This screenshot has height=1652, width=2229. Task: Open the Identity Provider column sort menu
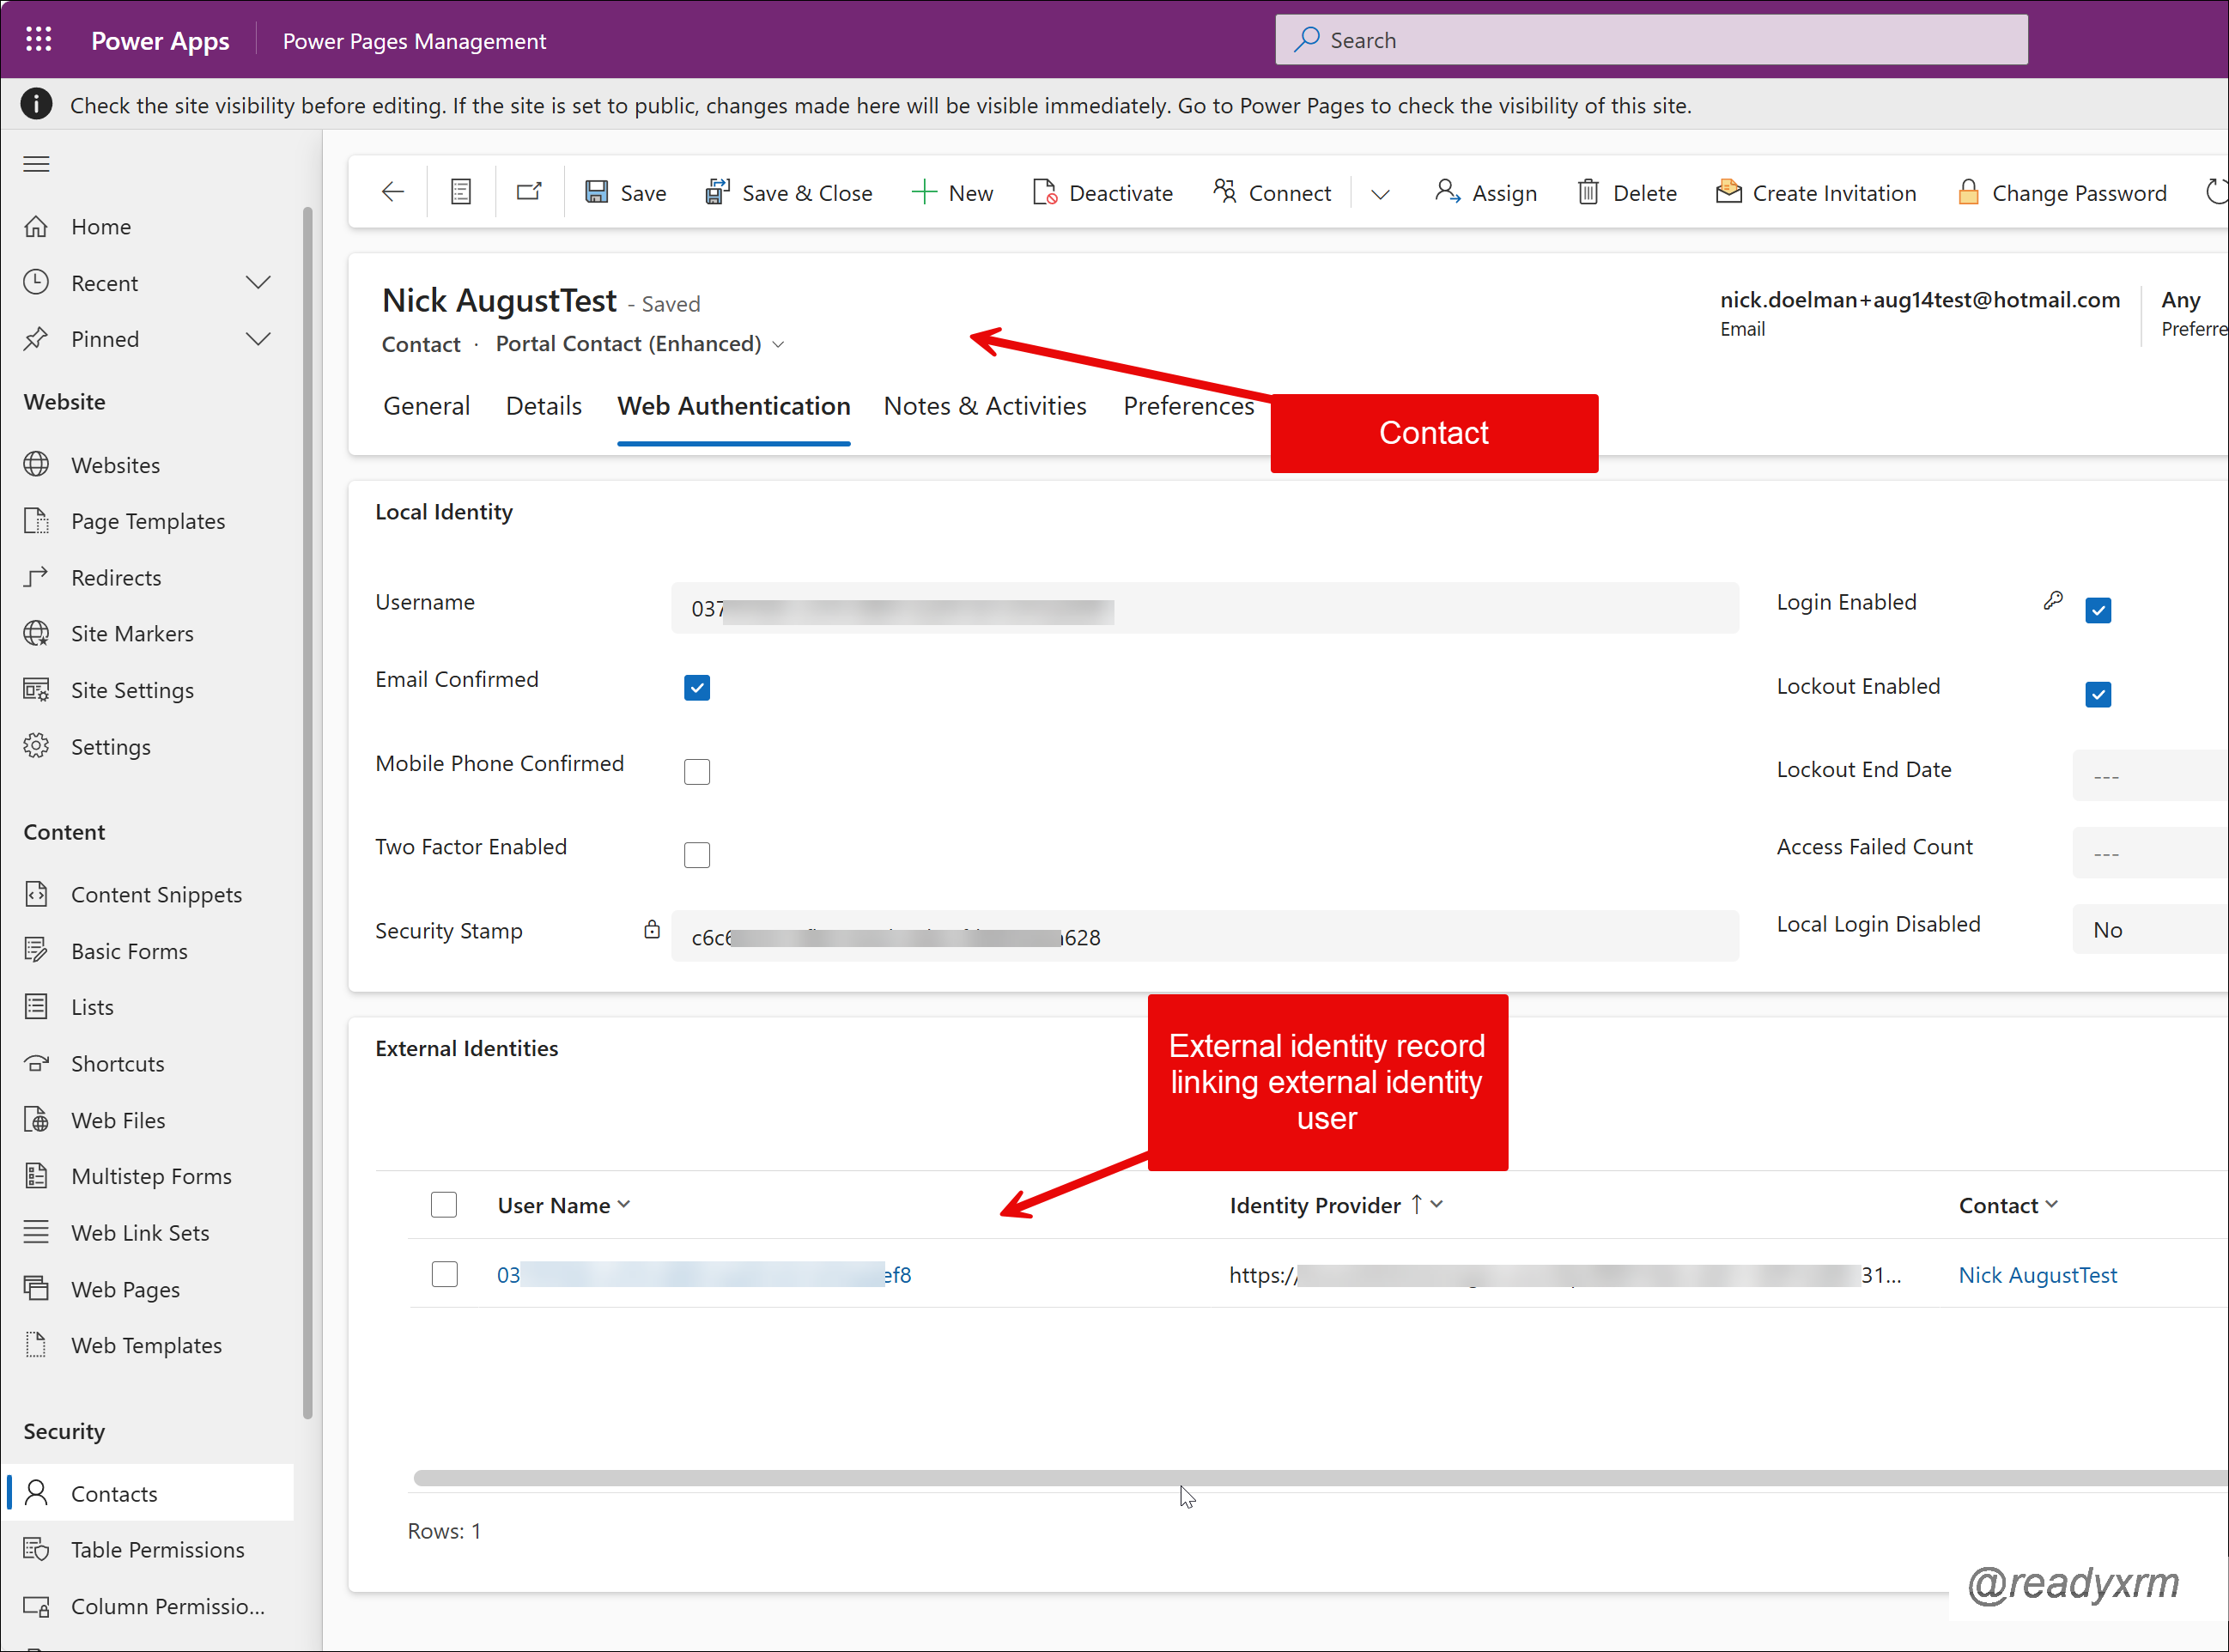tap(1438, 1204)
